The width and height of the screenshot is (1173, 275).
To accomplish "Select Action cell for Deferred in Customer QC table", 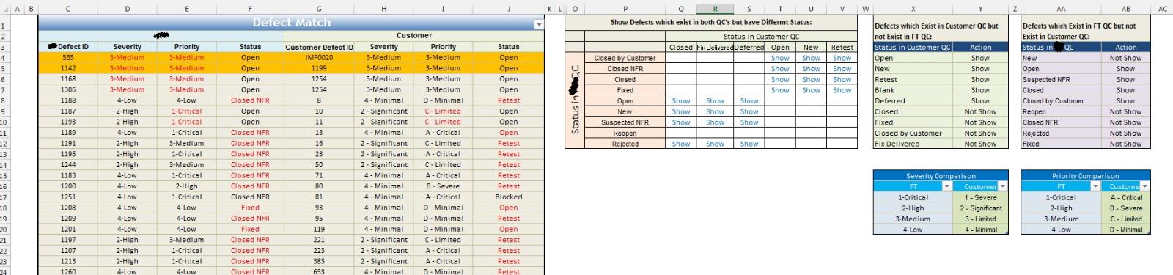I will click(x=980, y=101).
